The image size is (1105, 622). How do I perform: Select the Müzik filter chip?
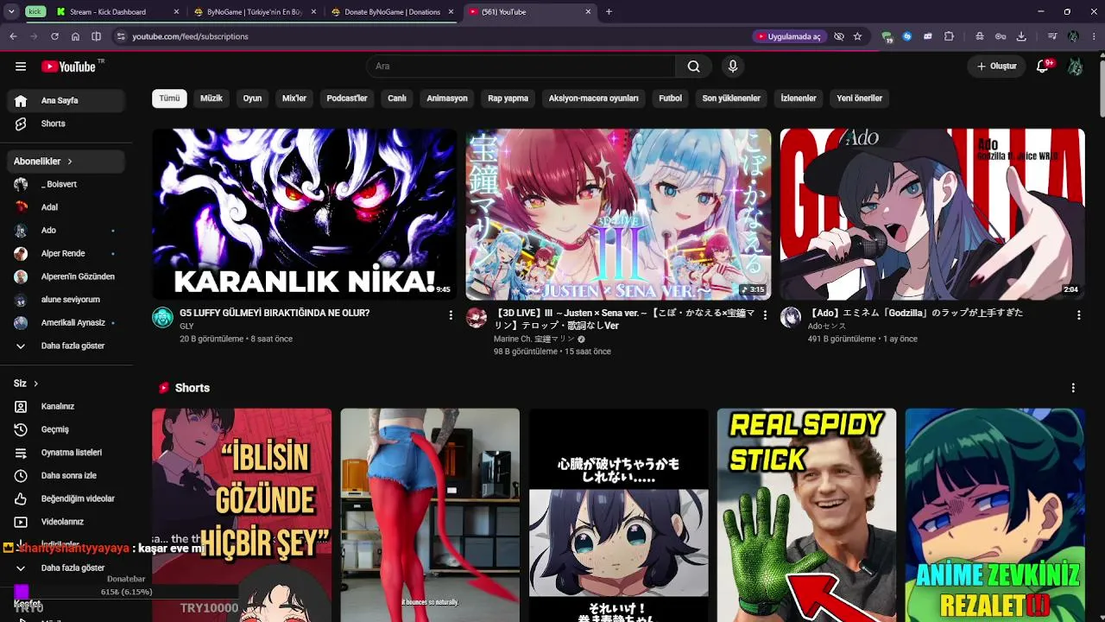(x=212, y=98)
